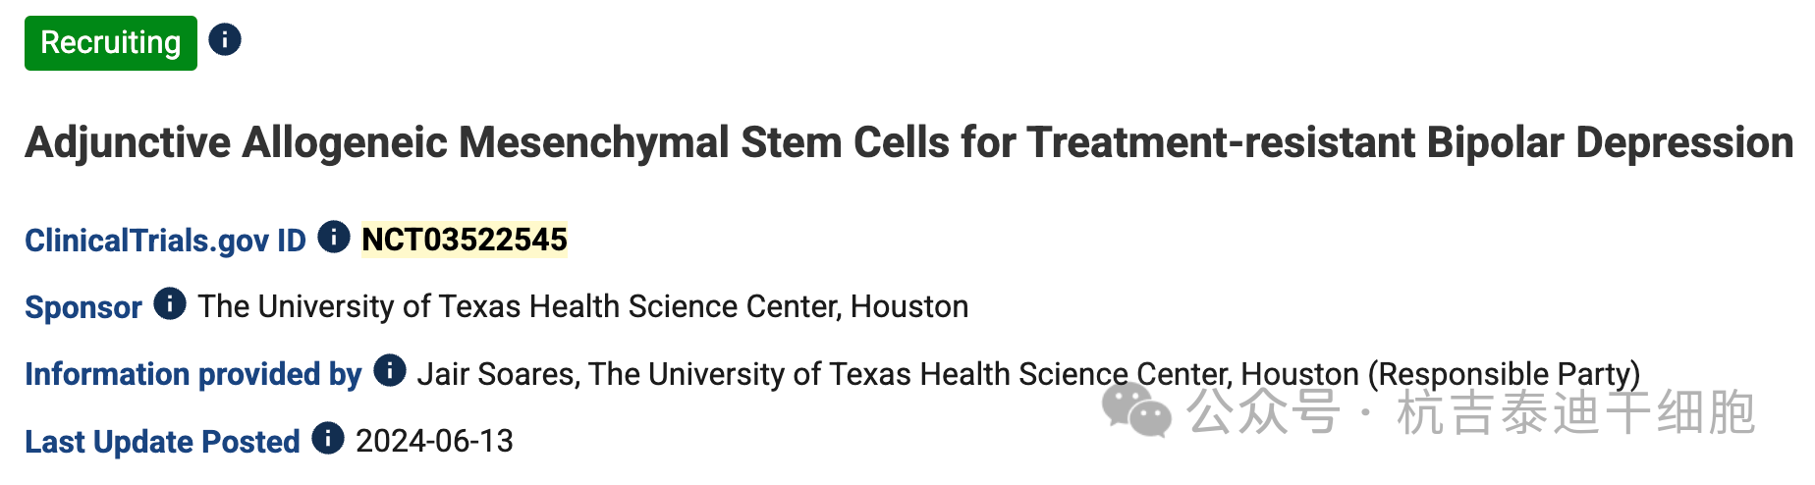The height and width of the screenshot is (485, 1815).
Task: Click the word Mesenchymal in the title
Action: (x=593, y=142)
